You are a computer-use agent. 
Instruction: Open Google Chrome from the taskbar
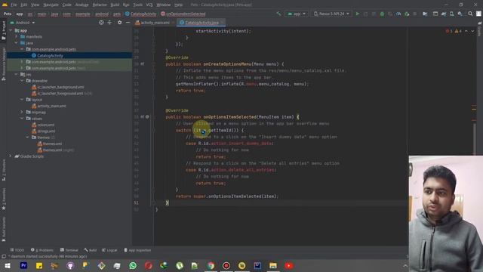click(211, 265)
